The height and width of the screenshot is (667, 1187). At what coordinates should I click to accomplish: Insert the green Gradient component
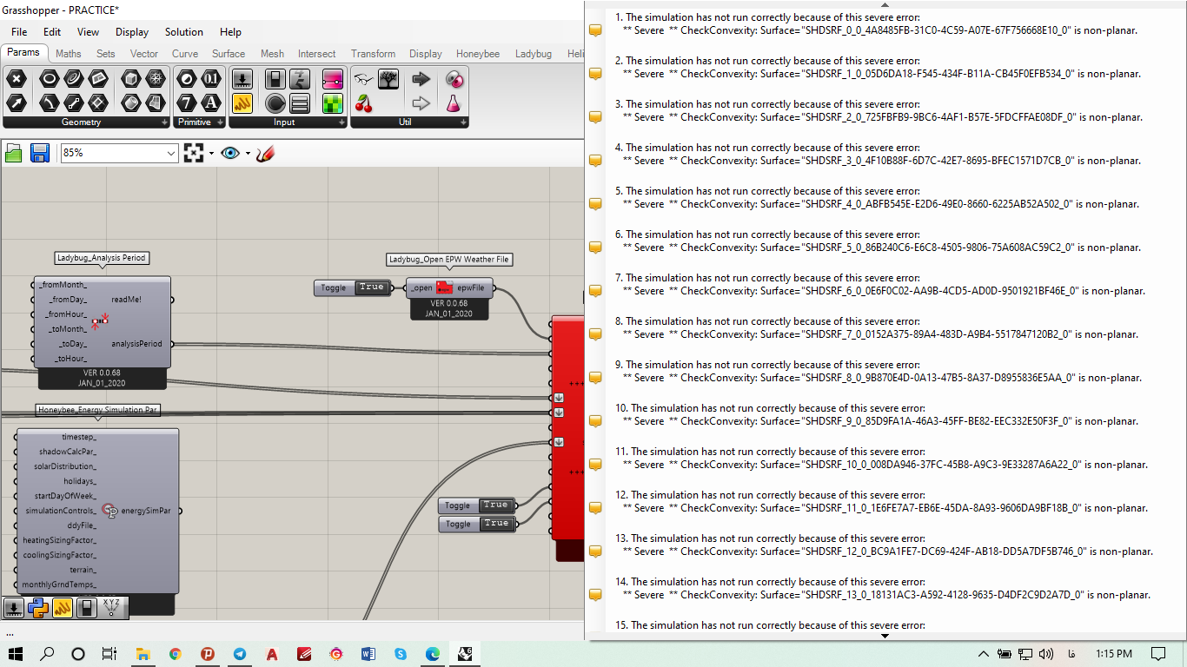point(332,103)
